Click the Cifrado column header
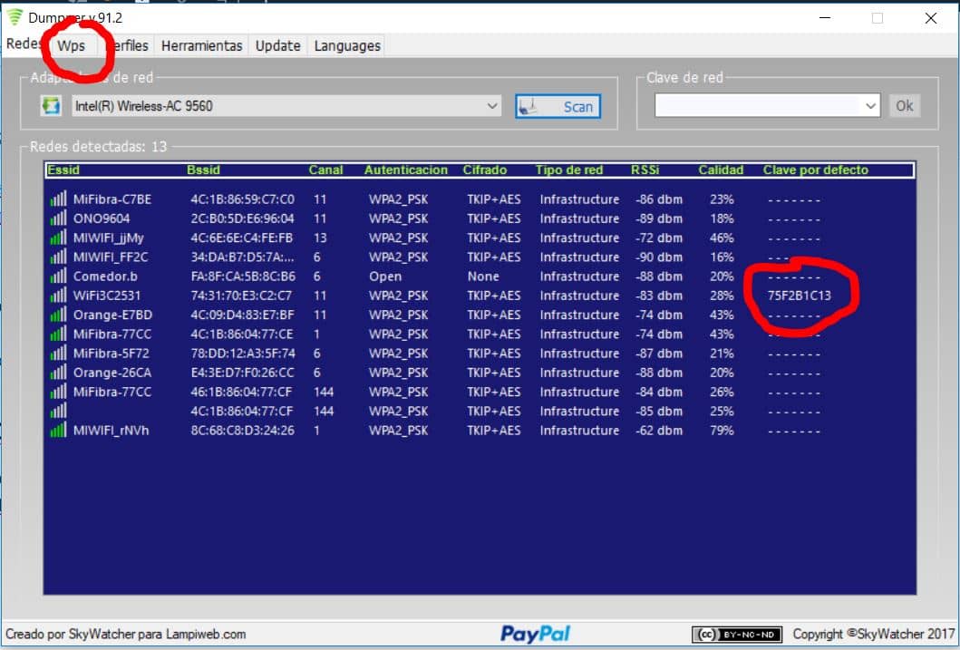 click(485, 170)
